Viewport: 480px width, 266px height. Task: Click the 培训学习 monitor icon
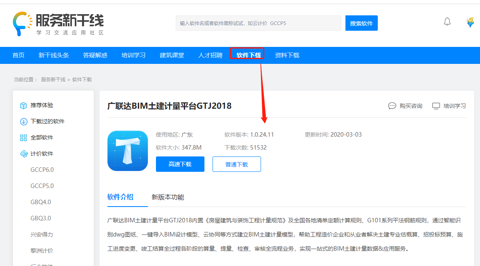(x=436, y=106)
